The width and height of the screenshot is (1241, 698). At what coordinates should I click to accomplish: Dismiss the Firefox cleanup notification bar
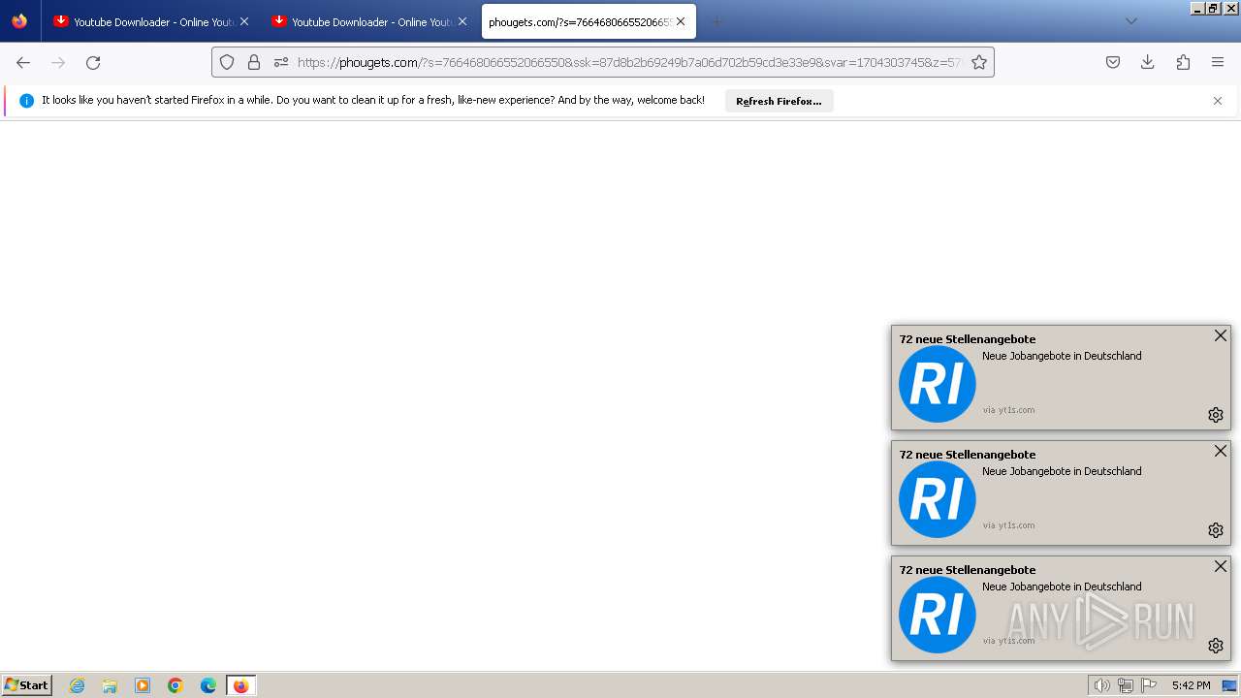[x=1218, y=101]
